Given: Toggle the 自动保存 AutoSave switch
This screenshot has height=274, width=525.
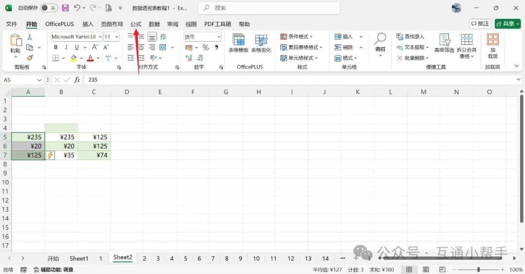Looking at the screenshot, I should pos(49,8).
